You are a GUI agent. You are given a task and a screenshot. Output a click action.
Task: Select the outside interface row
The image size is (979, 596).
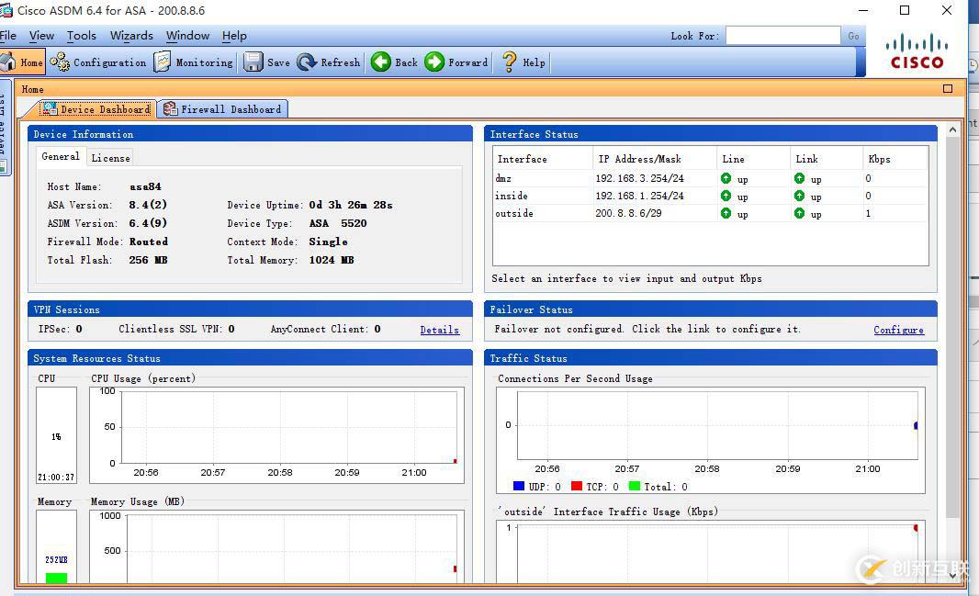click(514, 213)
